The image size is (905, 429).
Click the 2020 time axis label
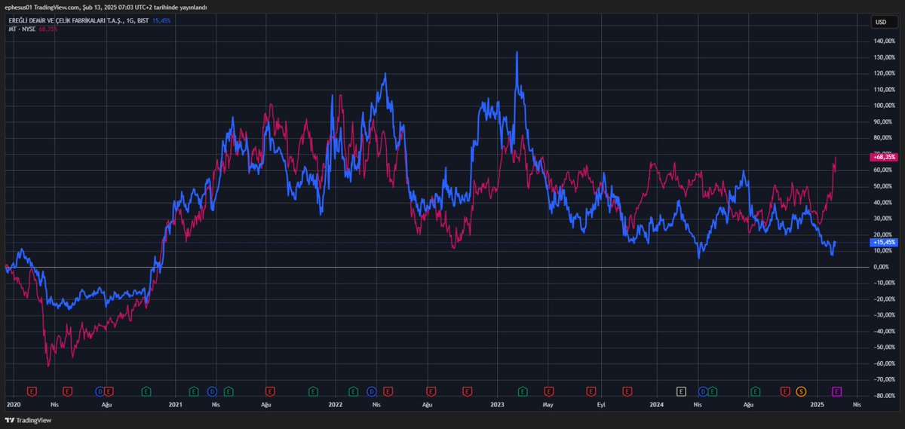pyautogui.click(x=13, y=405)
